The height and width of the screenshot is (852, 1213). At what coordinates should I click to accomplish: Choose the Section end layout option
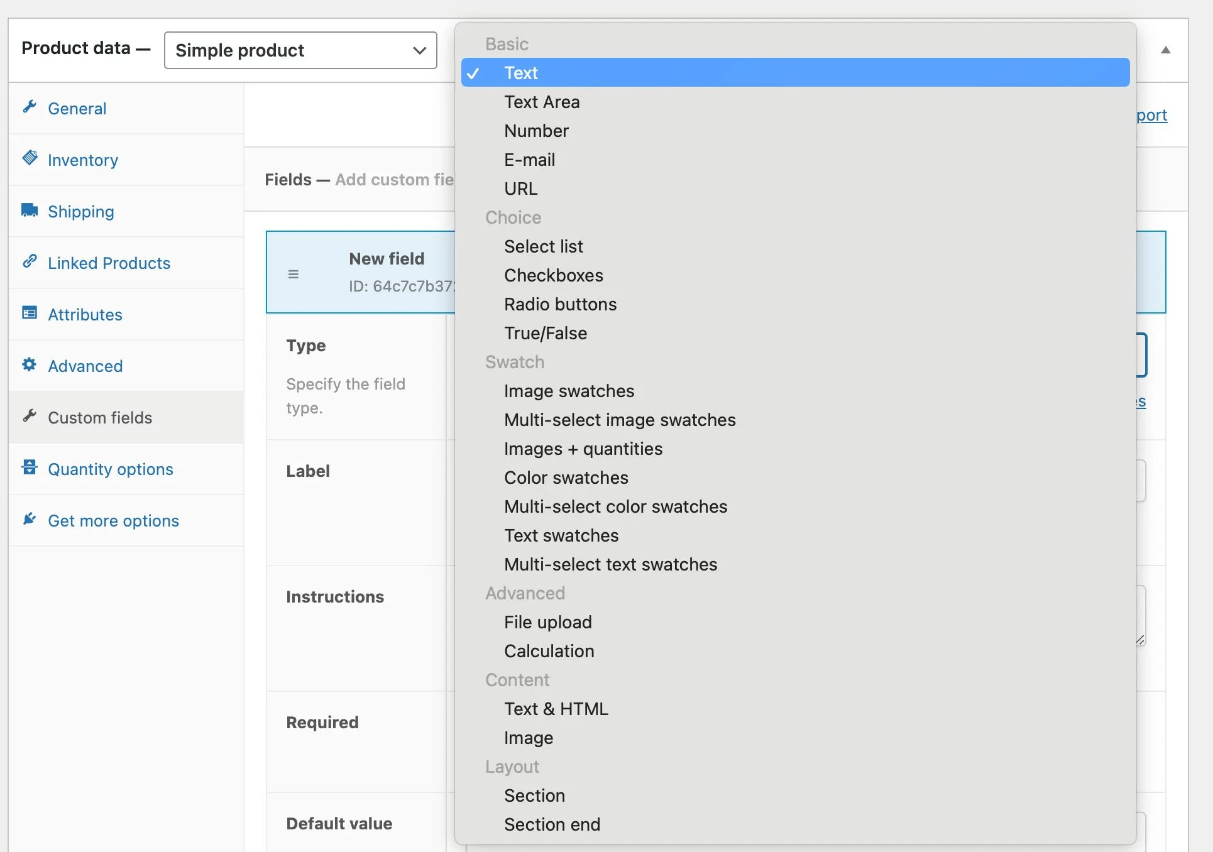(x=552, y=824)
